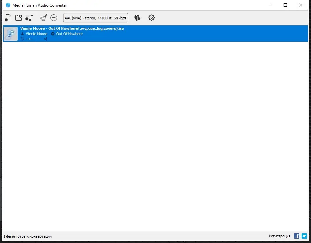The image size is (311, 243).
Task: Start conversion with the arrows icon
Action: (137, 18)
